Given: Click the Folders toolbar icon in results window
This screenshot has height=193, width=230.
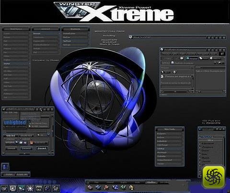Looking at the screenshot, I should (204, 58).
